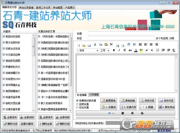
Task: Toggle underline formatting
Action: click(124, 50)
